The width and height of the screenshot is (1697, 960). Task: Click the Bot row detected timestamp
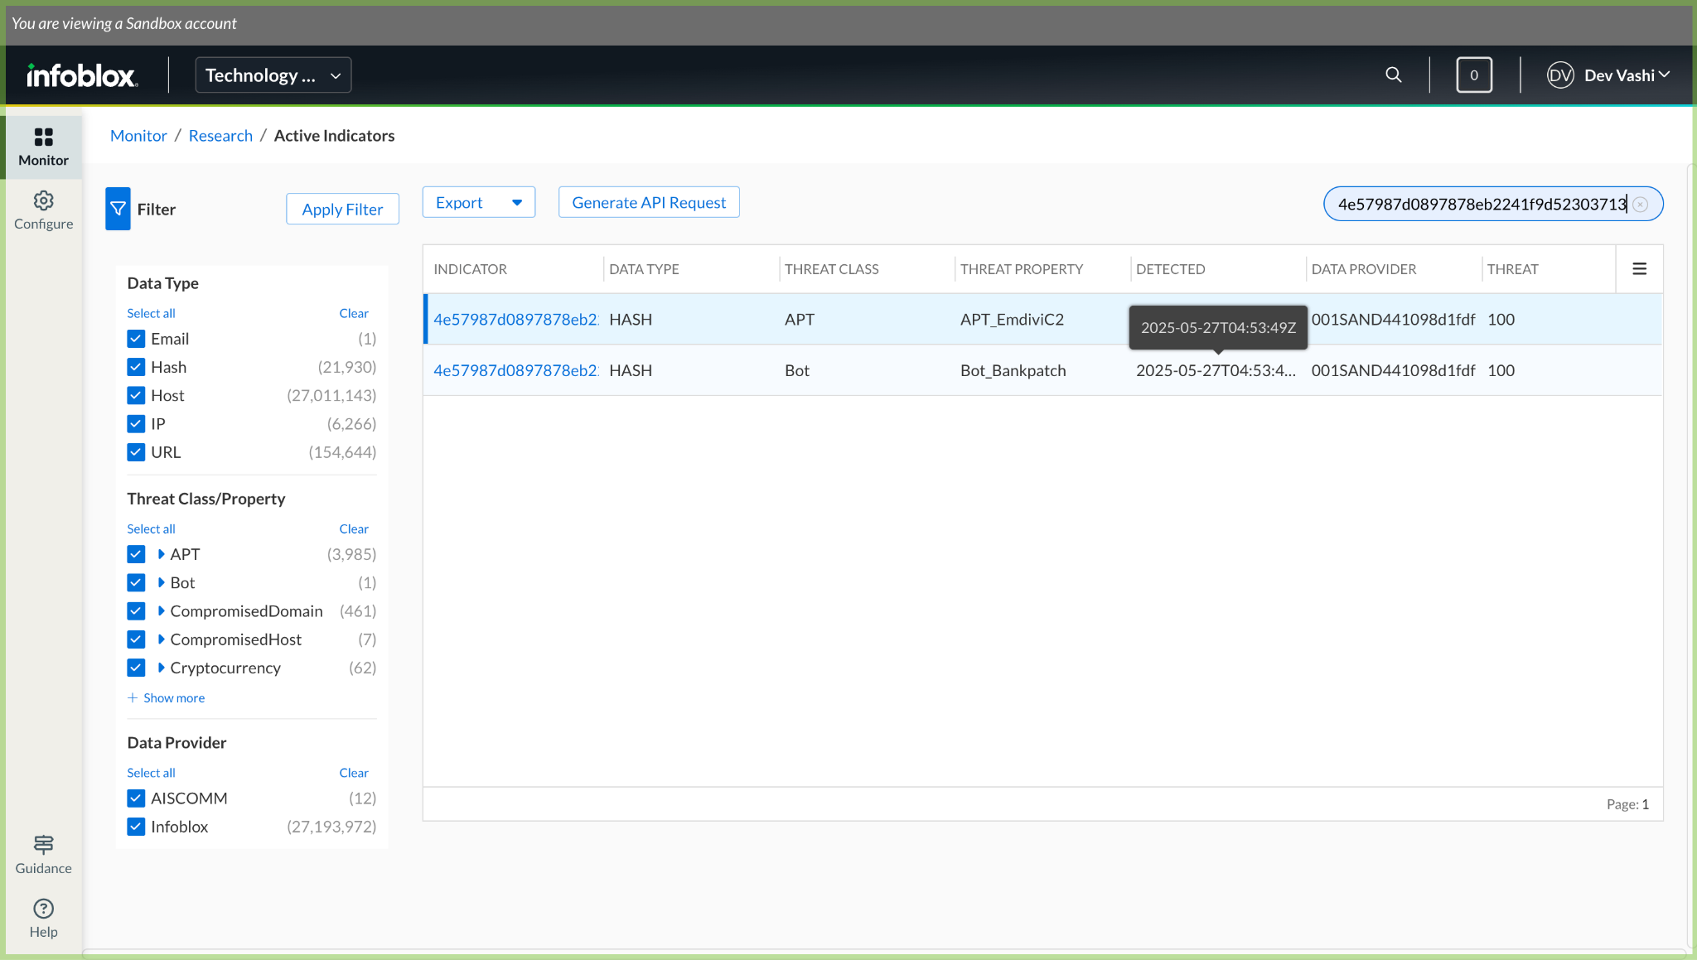tap(1216, 371)
